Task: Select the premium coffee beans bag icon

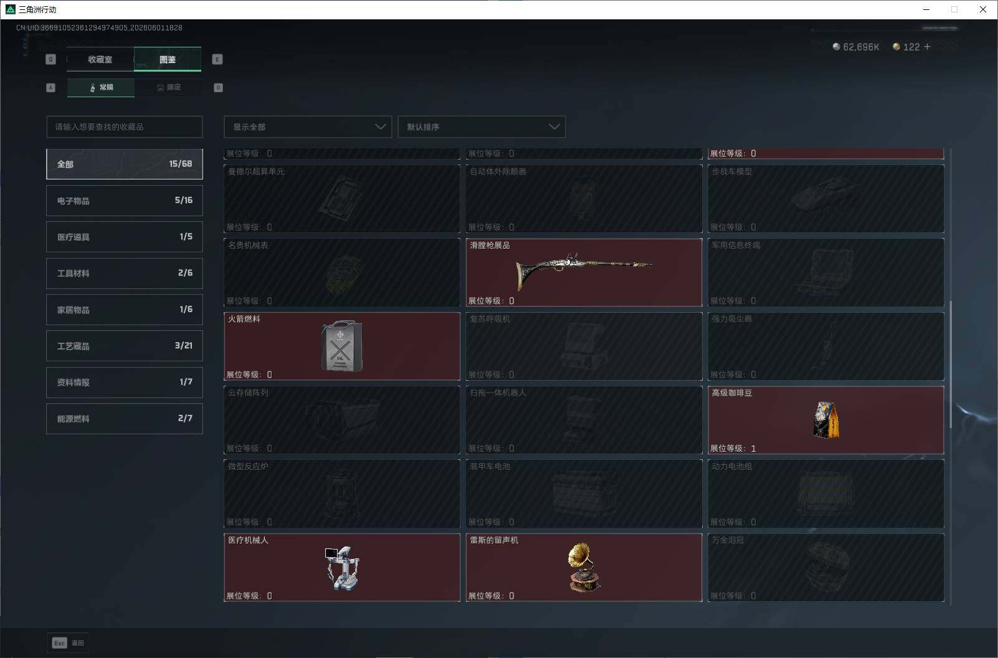Action: point(826,419)
